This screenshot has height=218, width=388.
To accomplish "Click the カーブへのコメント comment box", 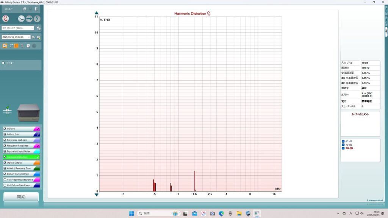I will 360,124.
